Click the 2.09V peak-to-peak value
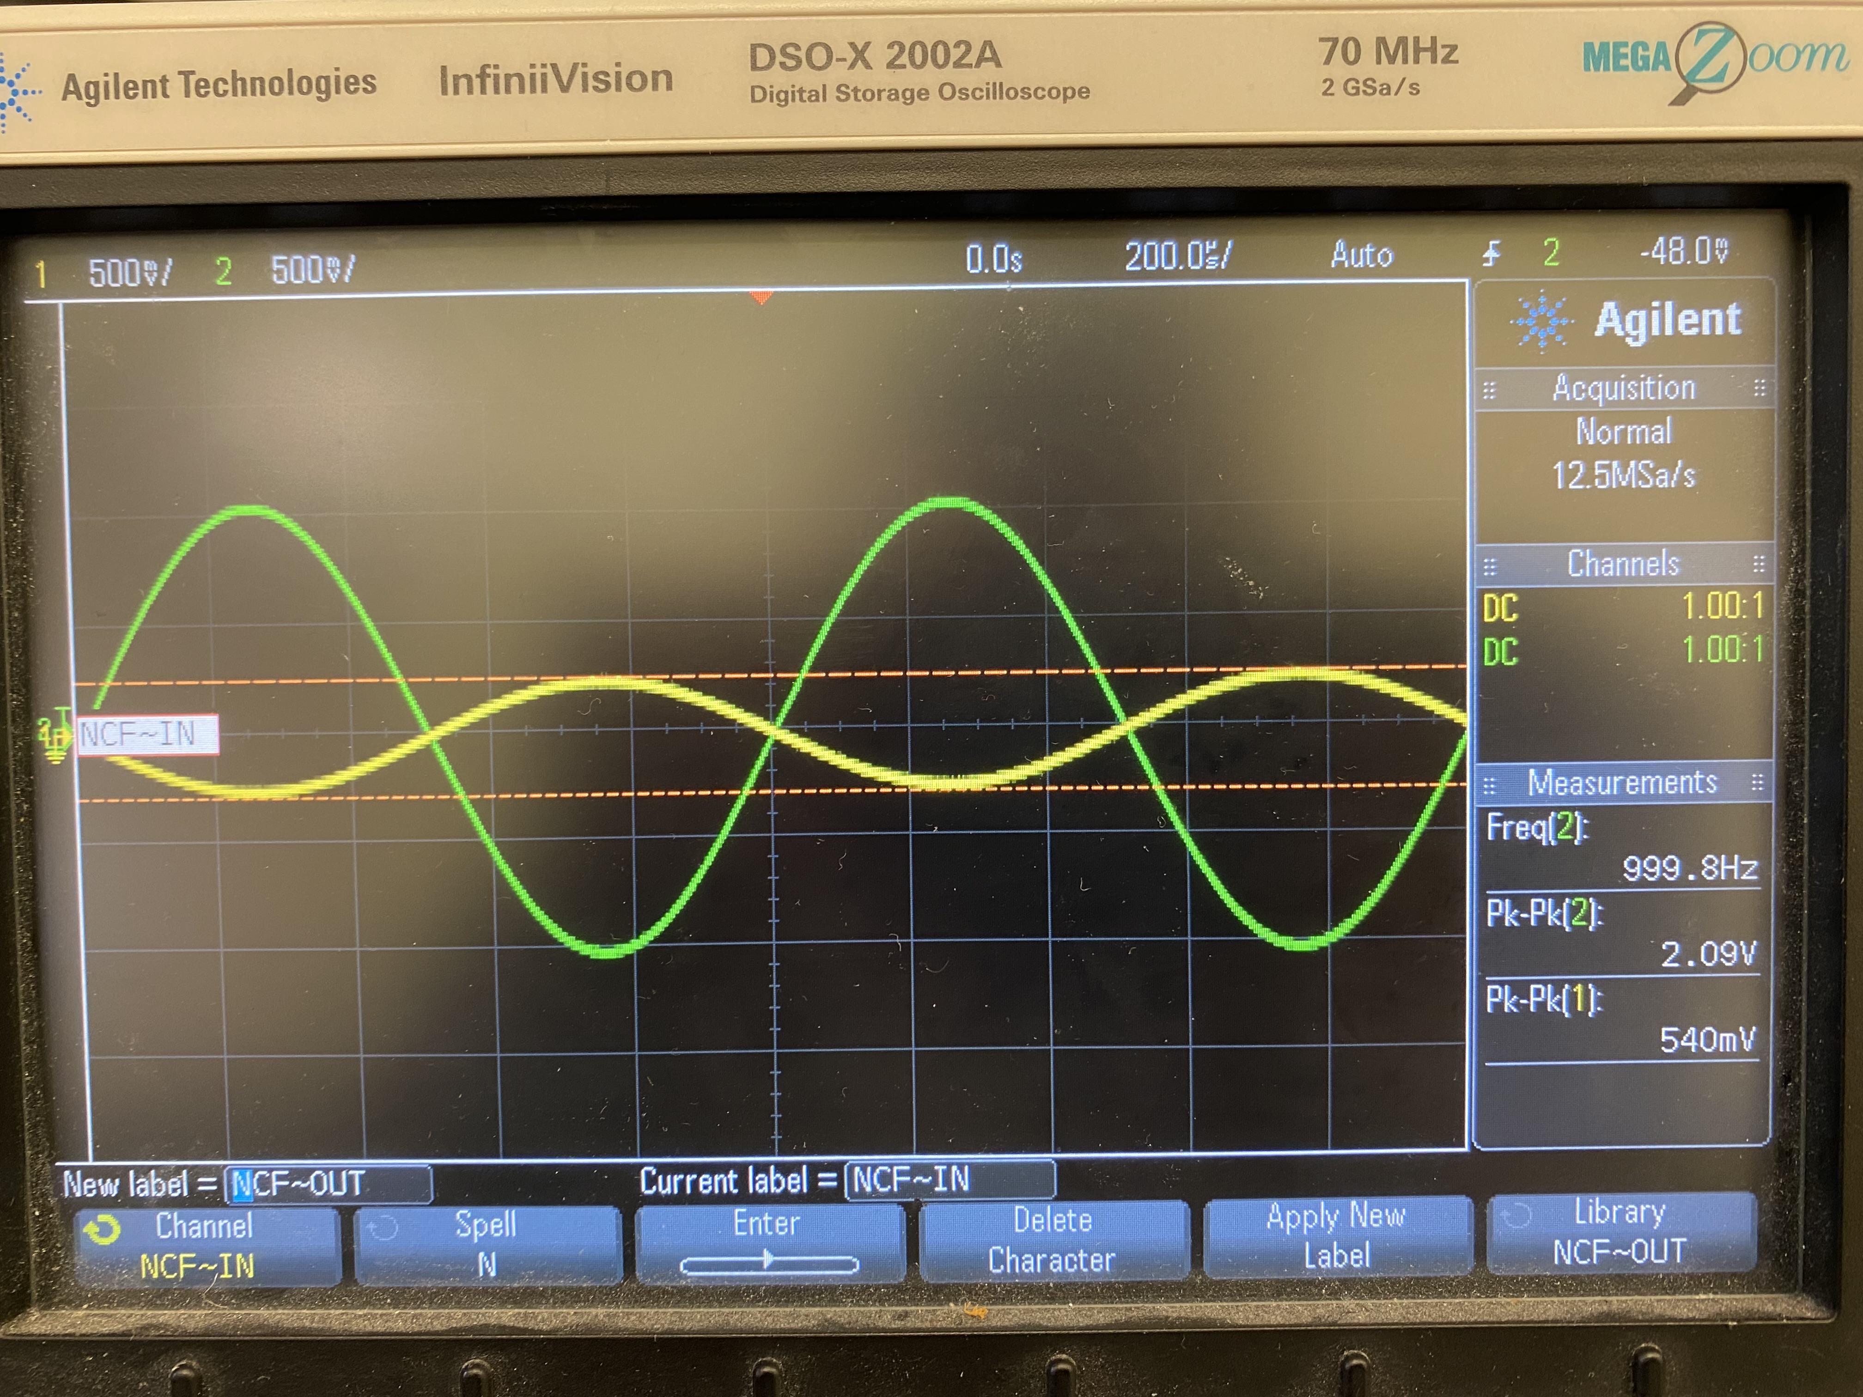This screenshot has height=1397, width=1863. click(1708, 954)
